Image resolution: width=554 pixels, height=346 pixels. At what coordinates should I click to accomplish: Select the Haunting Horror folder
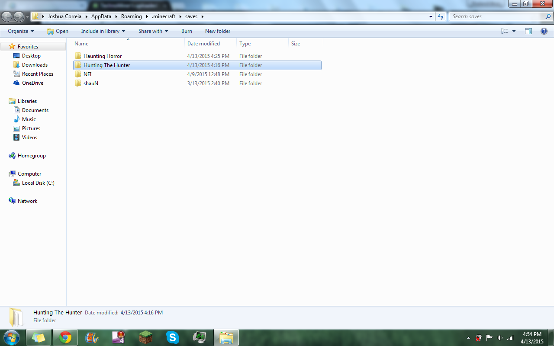coord(103,56)
